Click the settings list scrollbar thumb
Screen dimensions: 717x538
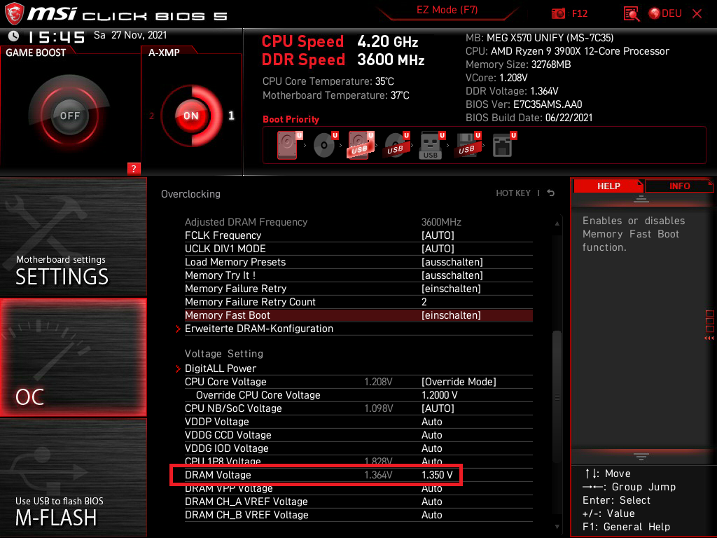click(x=557, y=396)
